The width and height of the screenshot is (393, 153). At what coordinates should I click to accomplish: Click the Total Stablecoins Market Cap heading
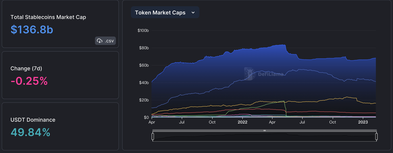click(48, 17)
